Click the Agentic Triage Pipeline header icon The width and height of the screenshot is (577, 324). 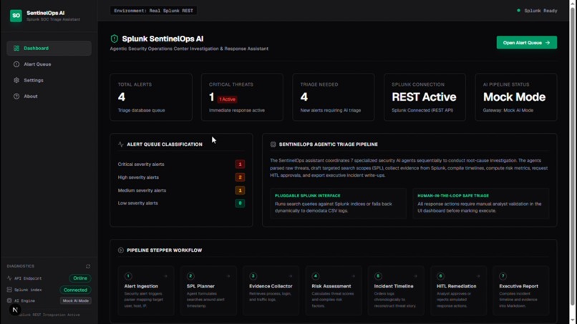click(273, 144)
